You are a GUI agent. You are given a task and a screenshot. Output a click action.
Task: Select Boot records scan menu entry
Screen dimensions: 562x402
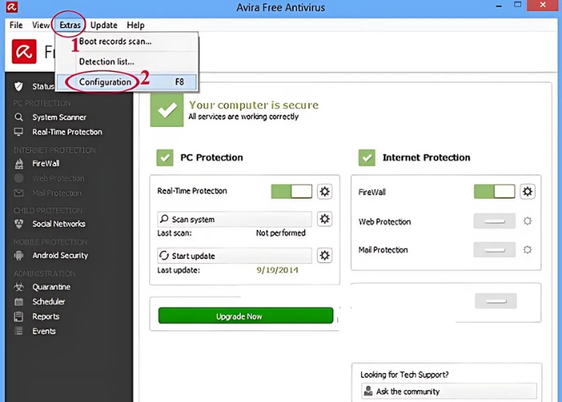tap(115, 42)
